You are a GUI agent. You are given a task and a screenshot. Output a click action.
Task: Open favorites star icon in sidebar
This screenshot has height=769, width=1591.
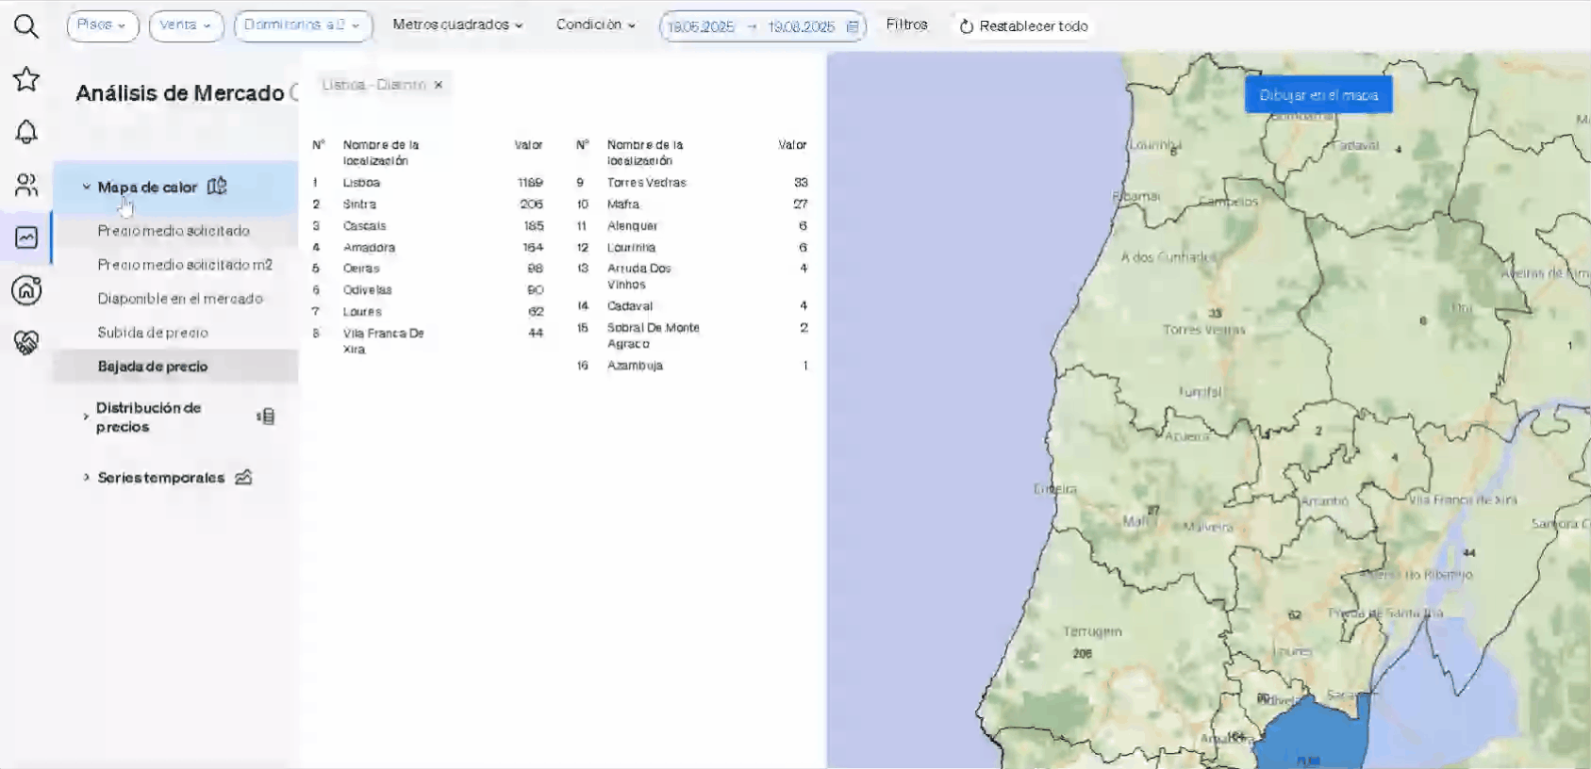click(x=26, y=79)
